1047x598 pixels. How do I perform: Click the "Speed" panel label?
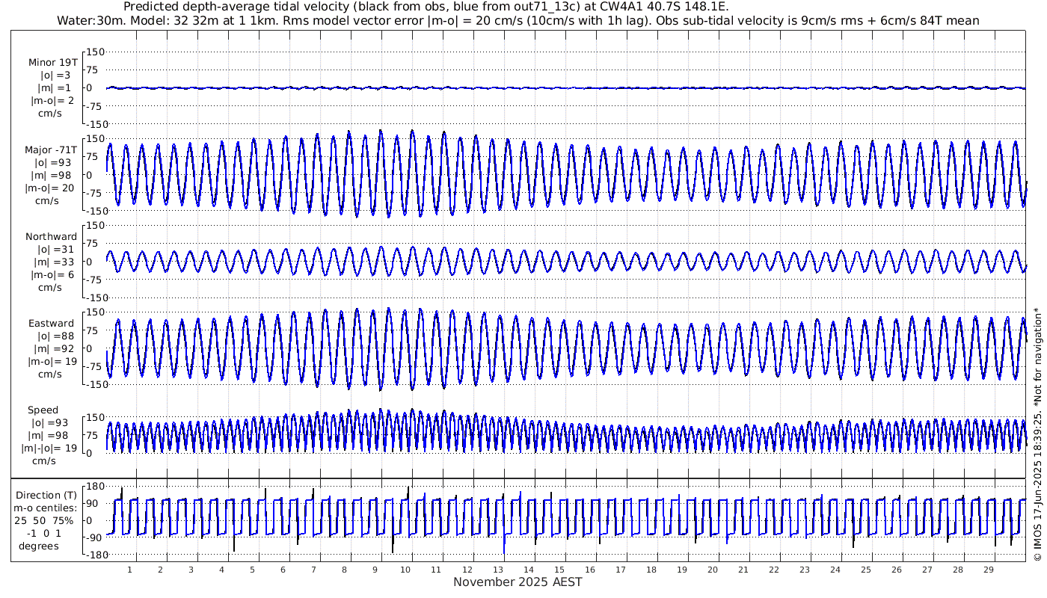tap(43, 410)
